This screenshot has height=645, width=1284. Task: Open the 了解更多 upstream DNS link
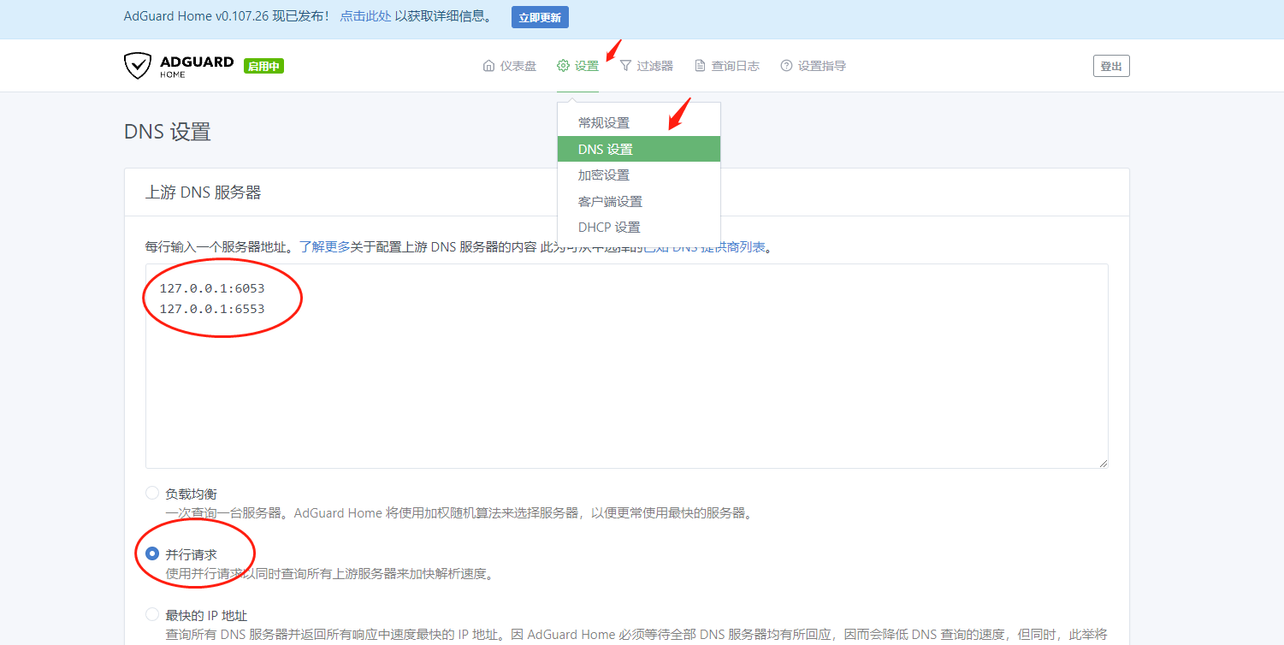coord(324,247)
